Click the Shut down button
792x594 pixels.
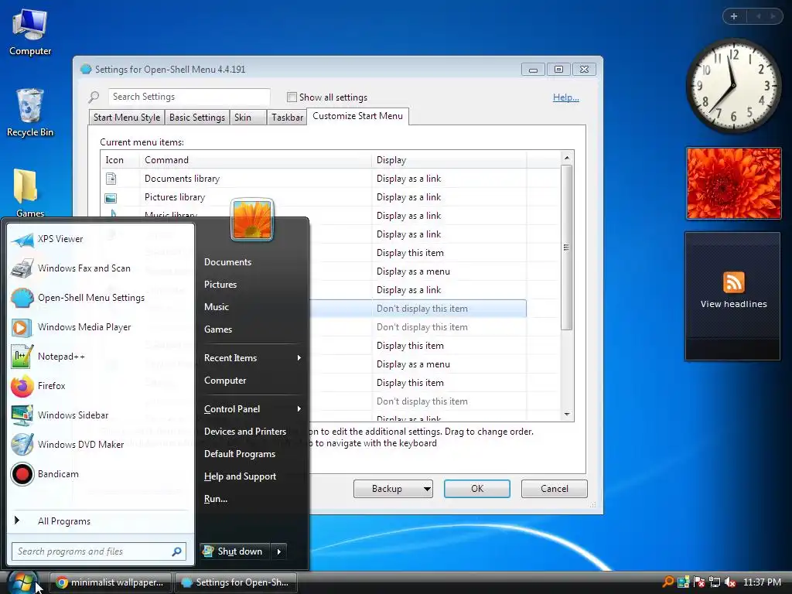click(x=235, y=551)
